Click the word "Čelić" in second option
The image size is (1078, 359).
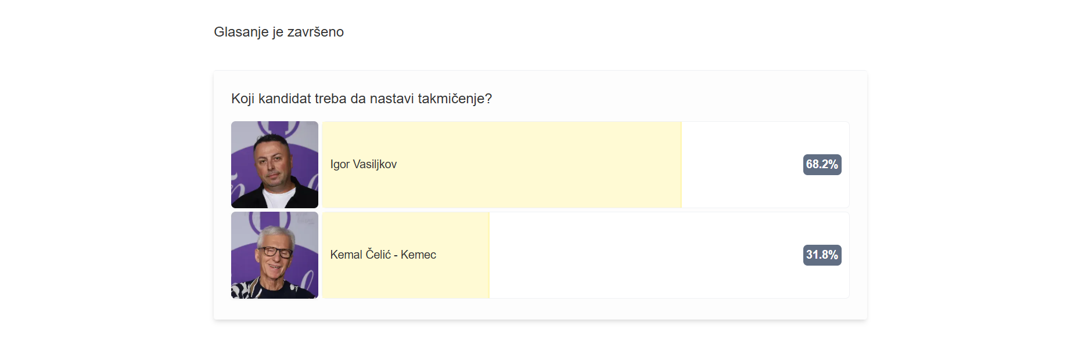(x=378, y=255)
